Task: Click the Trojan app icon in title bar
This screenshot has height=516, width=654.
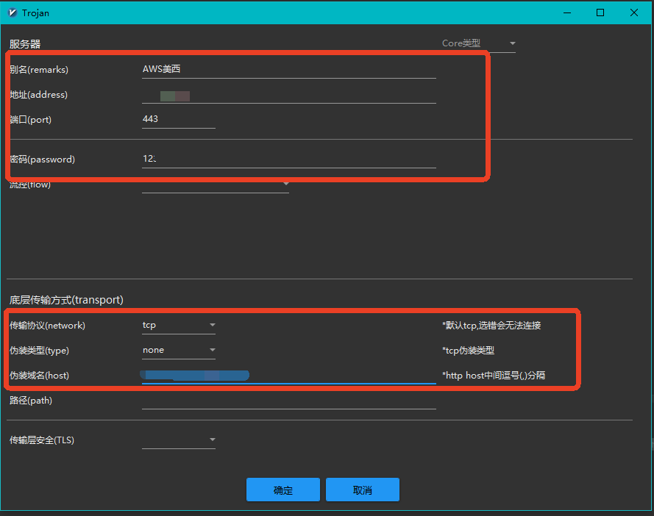Action: click(x=12, y=12)
